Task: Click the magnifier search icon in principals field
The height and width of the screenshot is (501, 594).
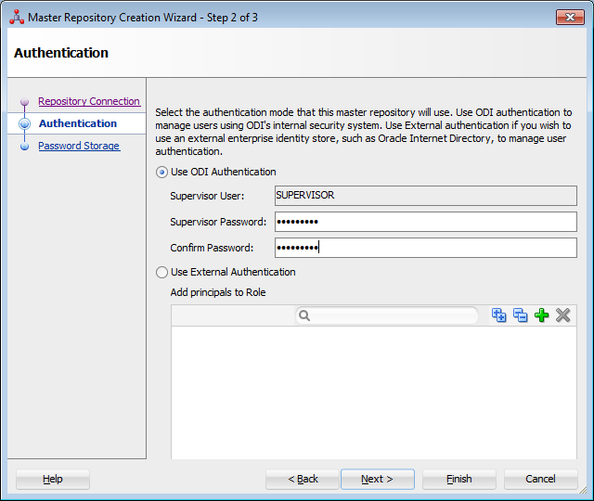Action: [304, 315]
